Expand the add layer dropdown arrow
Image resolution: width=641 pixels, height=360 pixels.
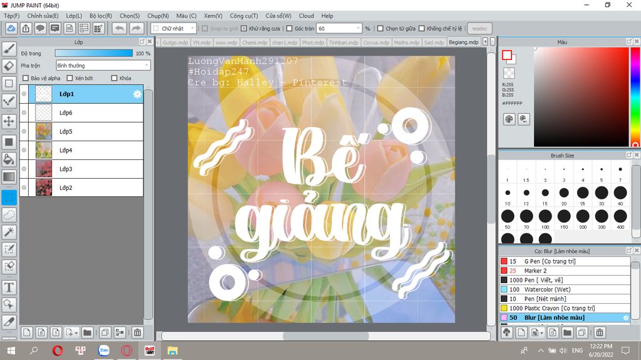(x=76, y=333)
